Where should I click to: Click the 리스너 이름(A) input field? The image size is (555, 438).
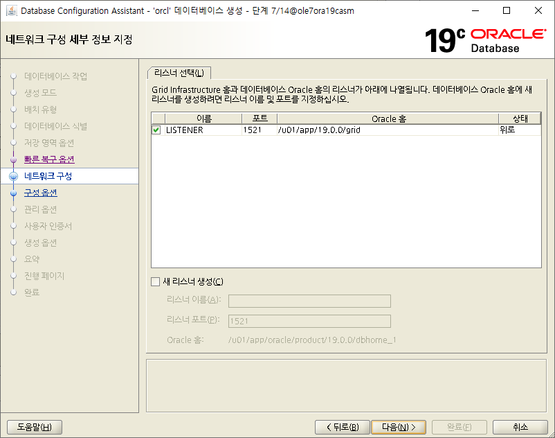pyautogui.click(x=310, y=301)
